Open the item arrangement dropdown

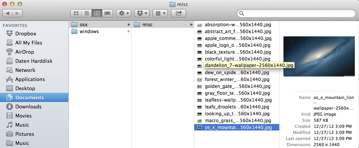pos(160,13)
